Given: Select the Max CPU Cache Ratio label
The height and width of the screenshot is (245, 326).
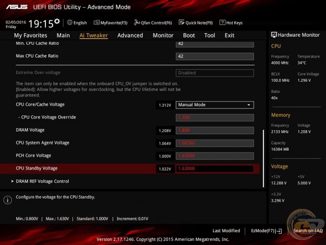Looking at the screenshot, I should pyautogui.click(x=37, y=56).
